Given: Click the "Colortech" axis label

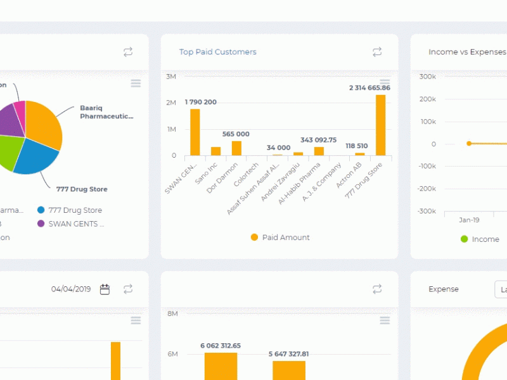Looking at the screenshot, I should [246, 175].
